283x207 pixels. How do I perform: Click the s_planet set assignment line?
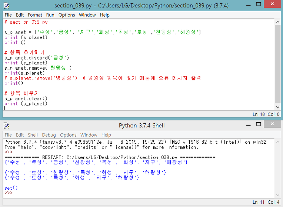pos(103,32)
